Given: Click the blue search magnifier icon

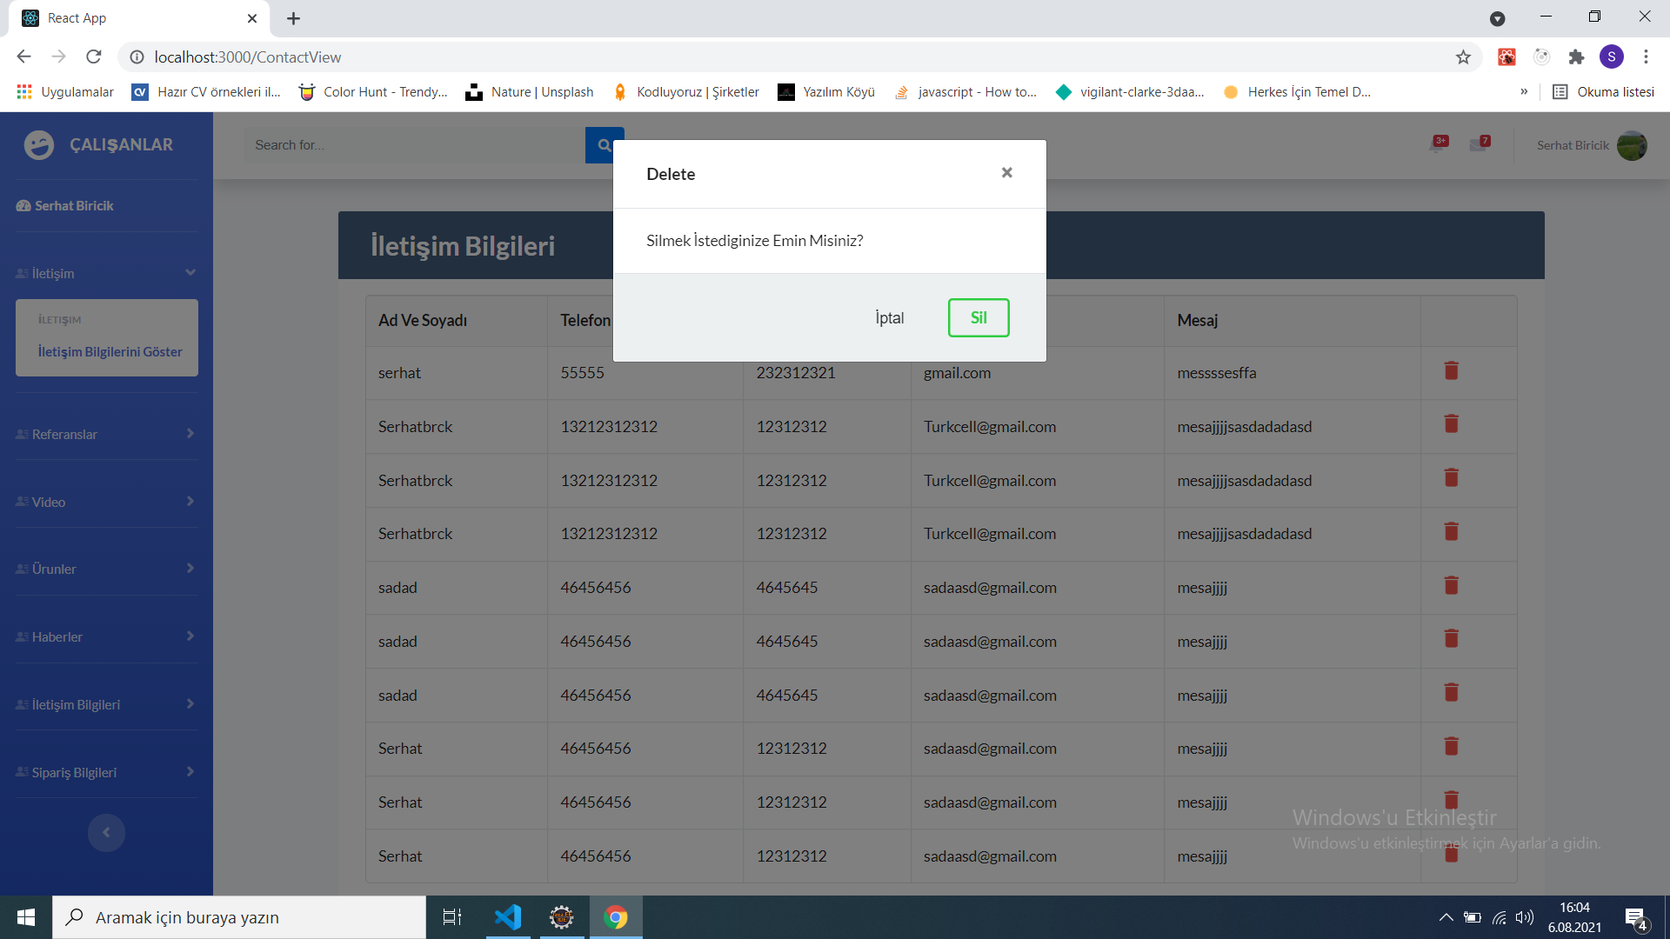Looking at the screenshot, I should 604,145.
